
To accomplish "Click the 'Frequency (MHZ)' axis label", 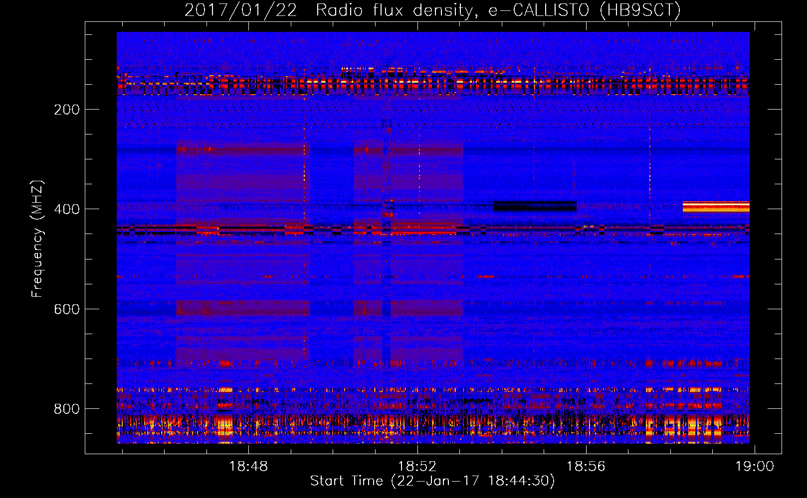I will click(37, 239).
